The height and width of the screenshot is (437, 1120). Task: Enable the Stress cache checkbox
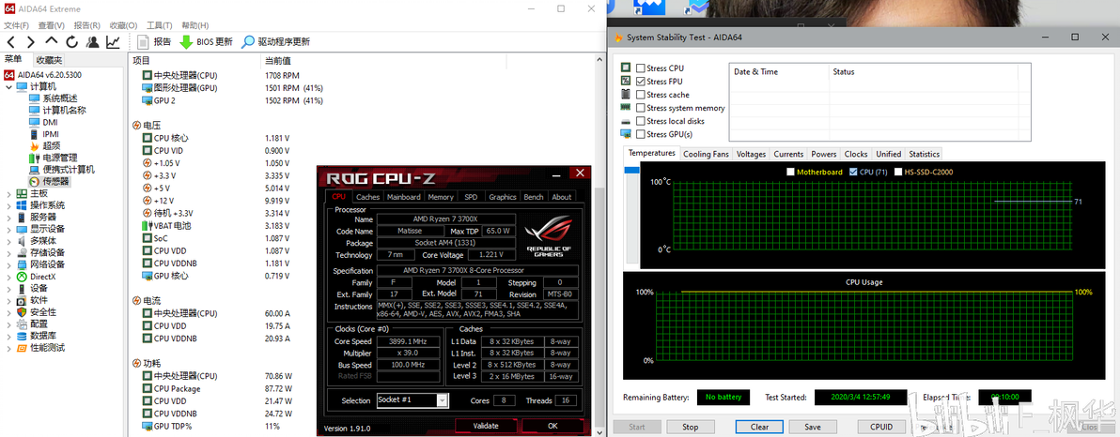[640, 95]
